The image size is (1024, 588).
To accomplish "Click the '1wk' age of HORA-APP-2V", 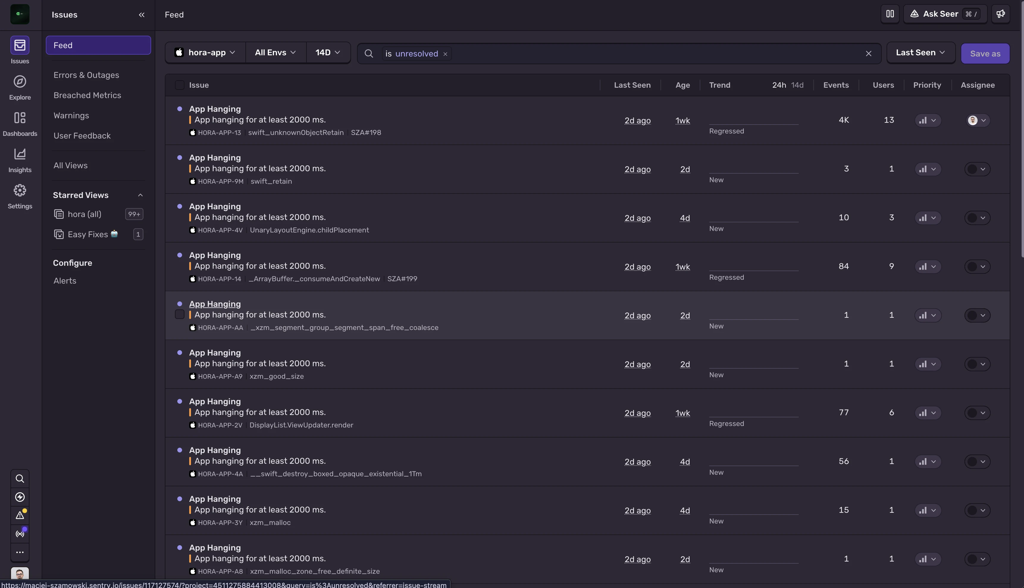I will 682,413.
